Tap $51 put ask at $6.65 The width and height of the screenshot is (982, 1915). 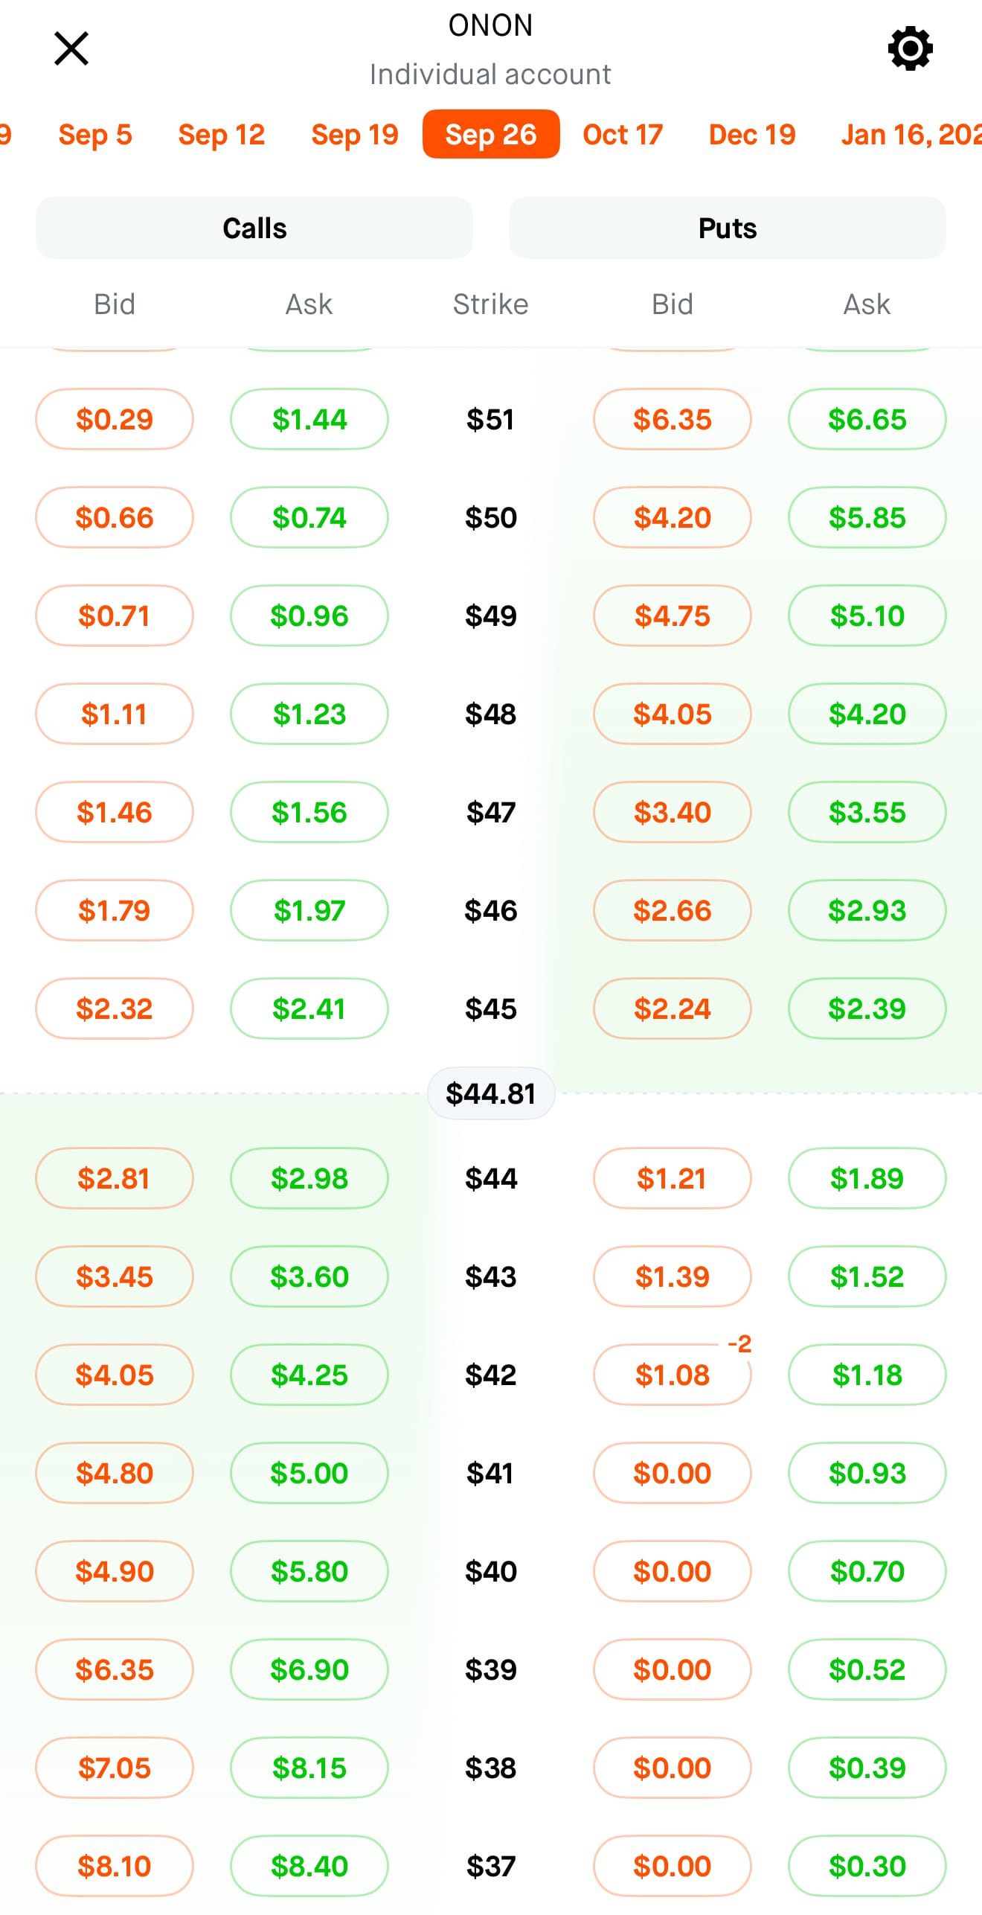[x=867, y=419]
